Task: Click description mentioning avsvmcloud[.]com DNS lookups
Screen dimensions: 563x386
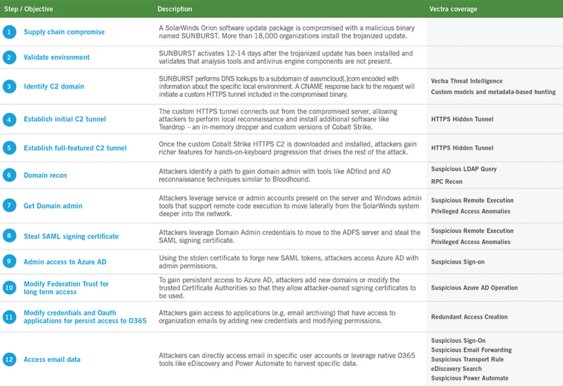Action: pos(287,86)
